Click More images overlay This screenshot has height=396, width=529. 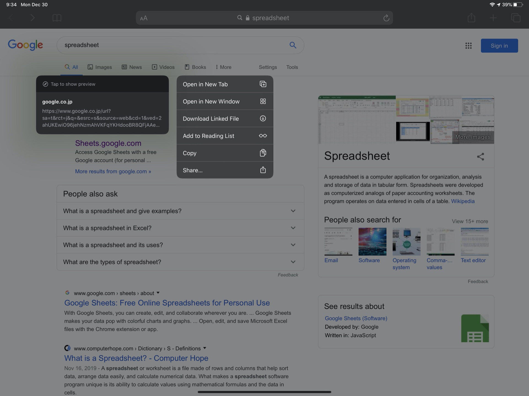[x=473, y=137]
